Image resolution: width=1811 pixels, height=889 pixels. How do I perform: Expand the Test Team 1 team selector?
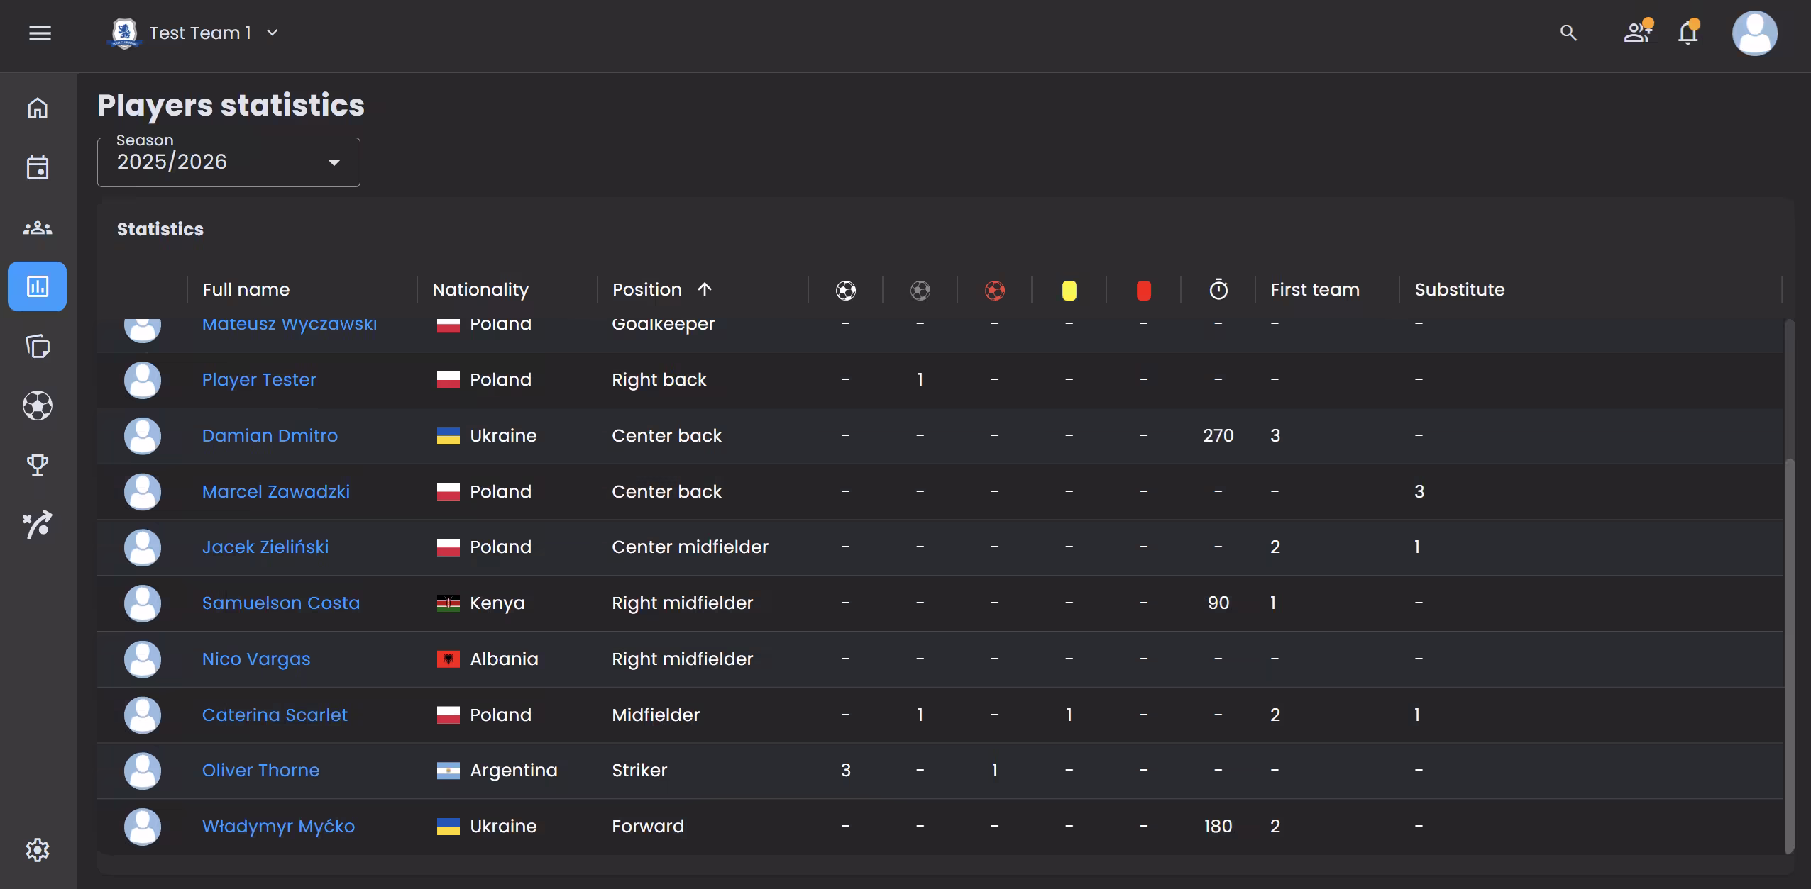[272, 33]
